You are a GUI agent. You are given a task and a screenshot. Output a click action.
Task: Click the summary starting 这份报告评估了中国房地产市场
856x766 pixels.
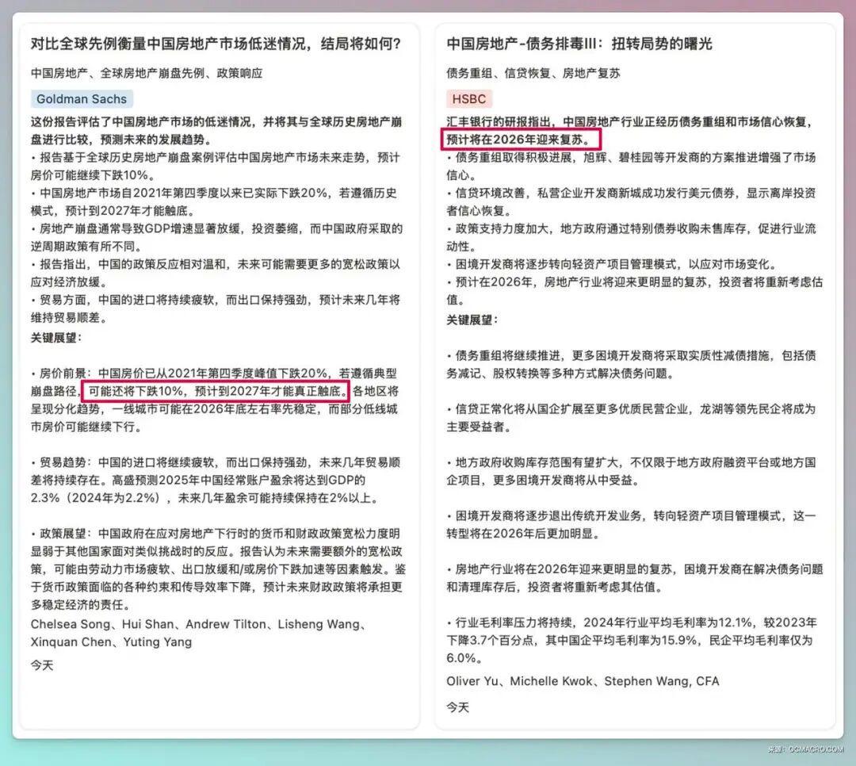[216, 131]
